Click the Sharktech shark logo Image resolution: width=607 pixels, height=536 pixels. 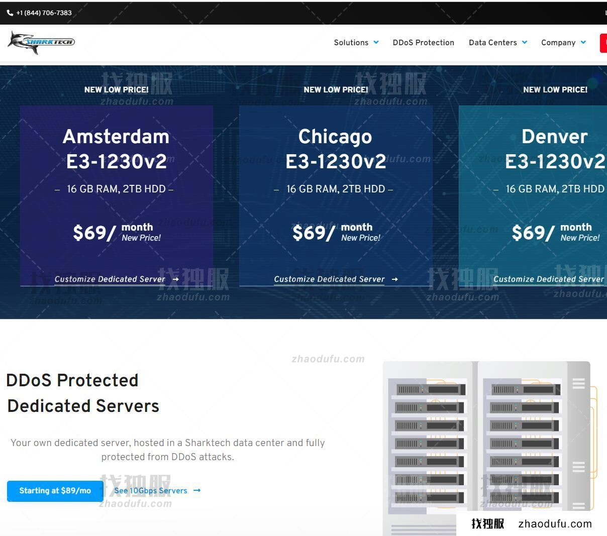[41, 43]
